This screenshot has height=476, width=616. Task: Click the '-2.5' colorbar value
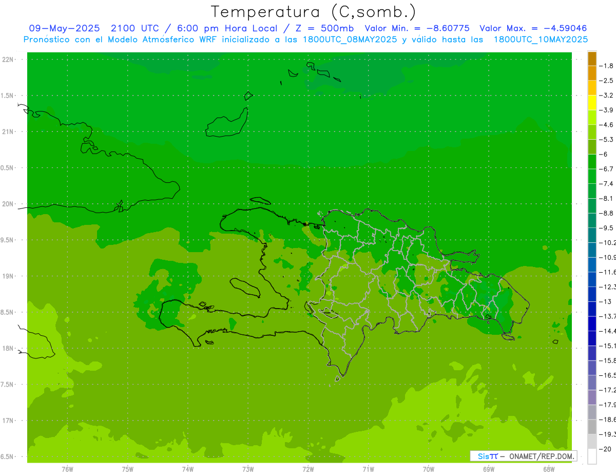click(607, 81)
